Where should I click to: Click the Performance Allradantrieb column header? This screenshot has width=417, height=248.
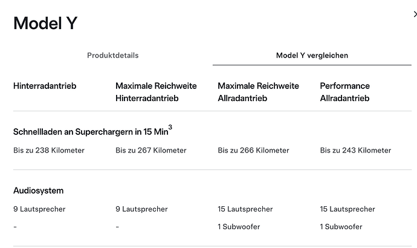(x=344, y=92)
